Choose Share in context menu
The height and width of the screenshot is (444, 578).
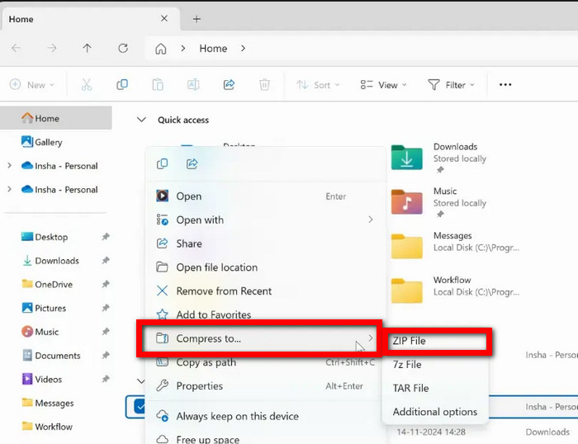(265, 243)
